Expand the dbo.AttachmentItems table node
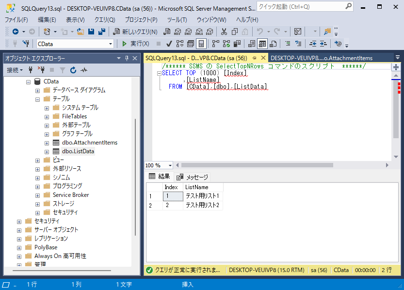 [x=47, y=143]
